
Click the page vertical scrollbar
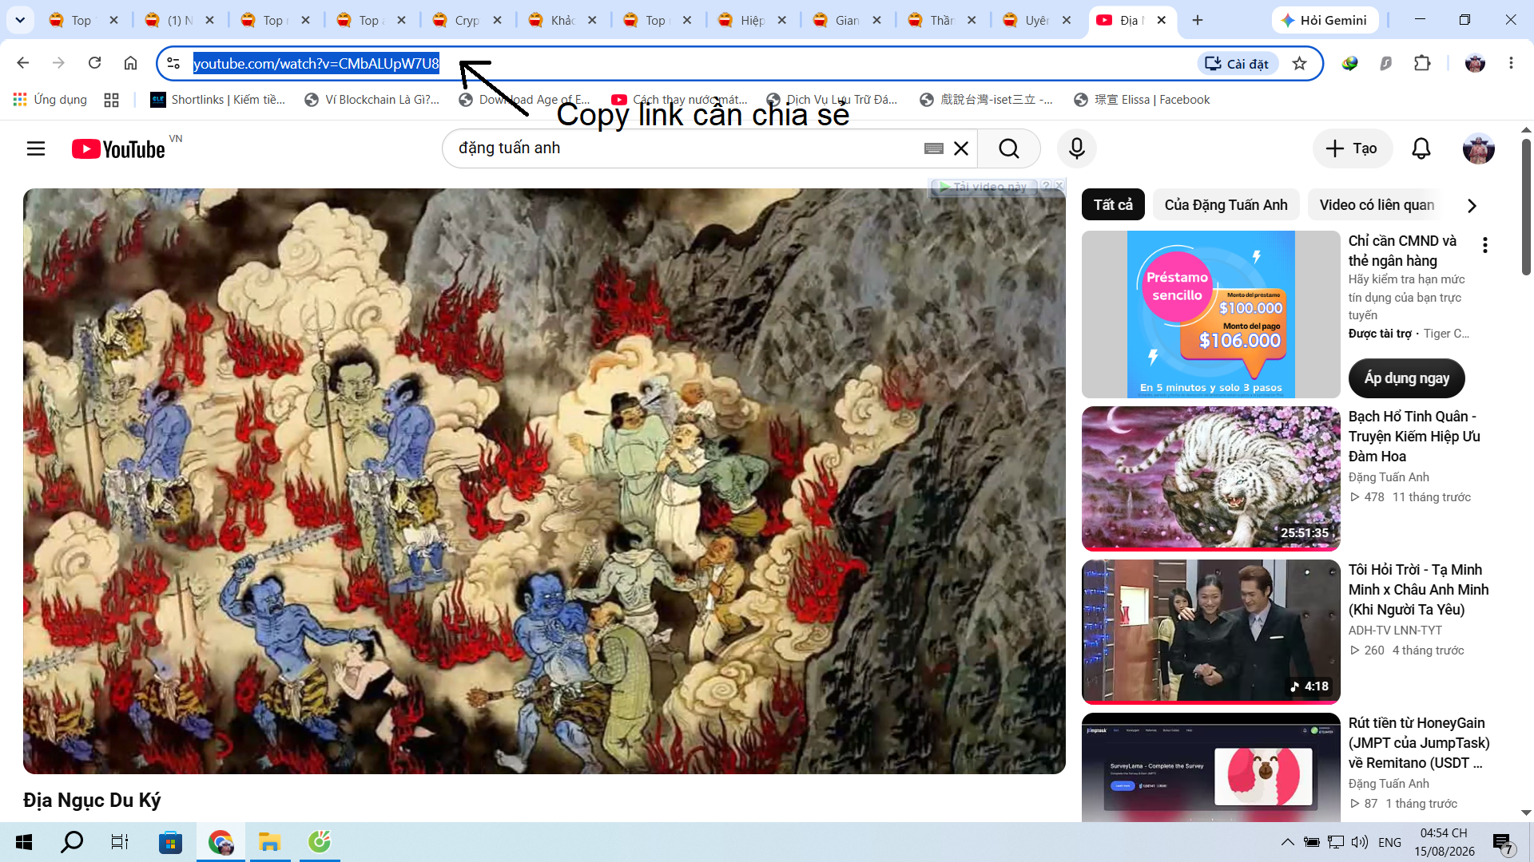[1526, 208]
